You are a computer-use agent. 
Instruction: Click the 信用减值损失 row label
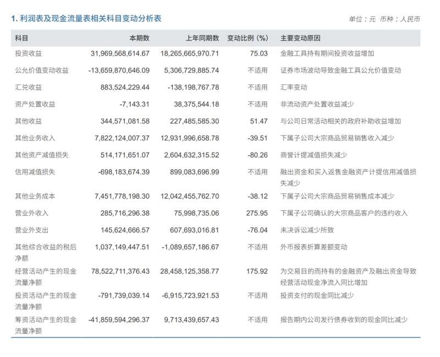[x=35, y=172]
